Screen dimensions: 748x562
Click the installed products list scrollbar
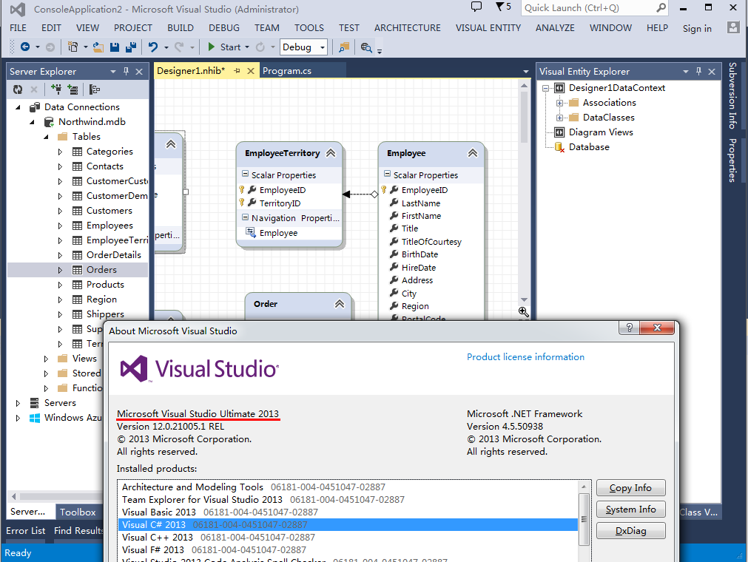pos(584,521)
